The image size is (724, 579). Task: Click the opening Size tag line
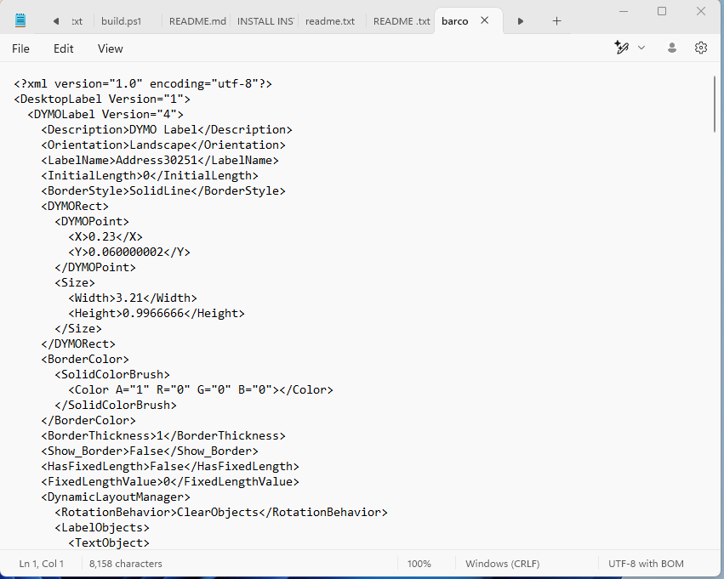tap(75, 282)
